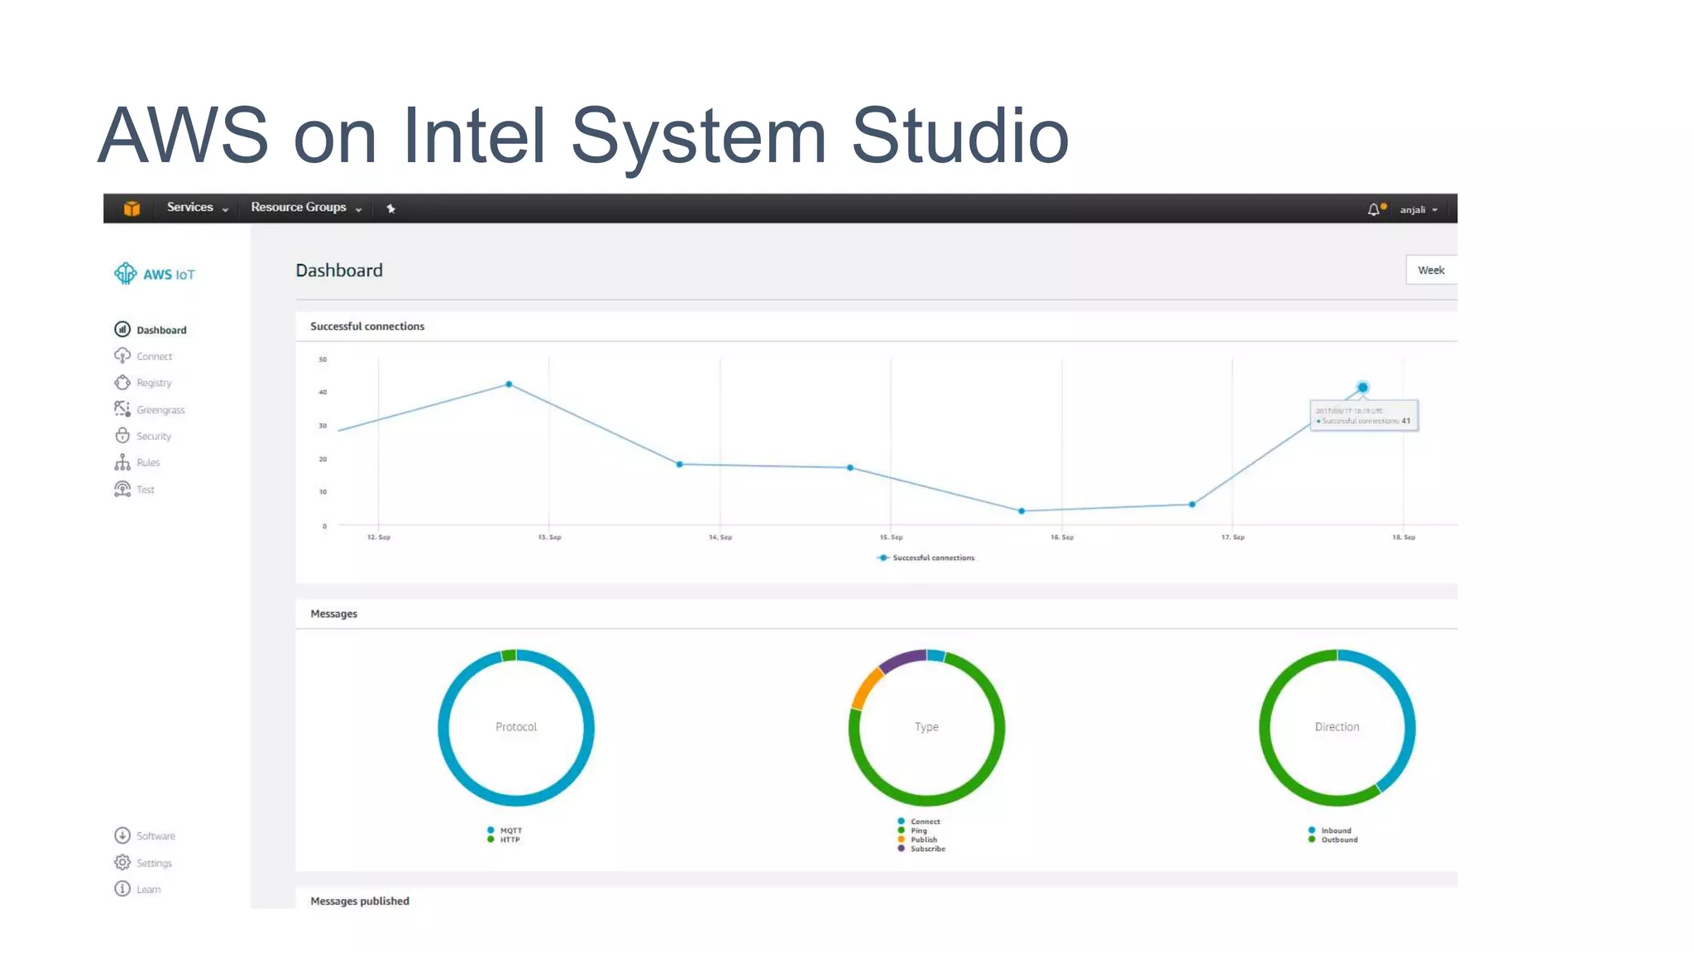Toggle Publish in the Type legend
The image size is (1694, 953).
coord(917,840)
